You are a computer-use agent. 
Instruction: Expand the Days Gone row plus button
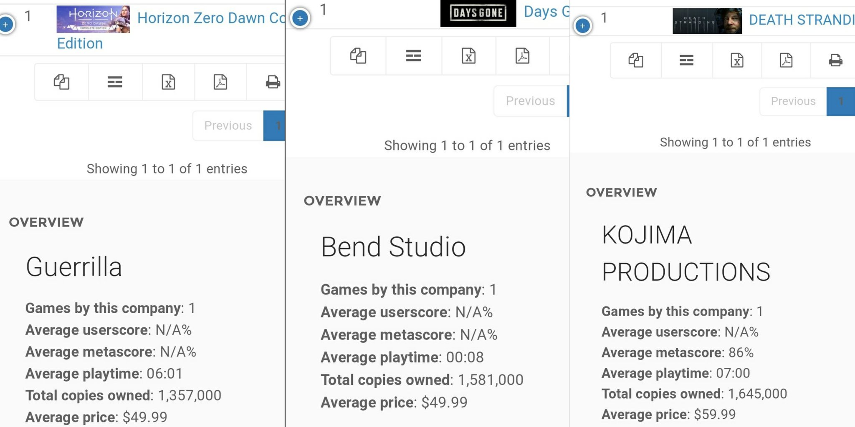[x=300, y=18]
